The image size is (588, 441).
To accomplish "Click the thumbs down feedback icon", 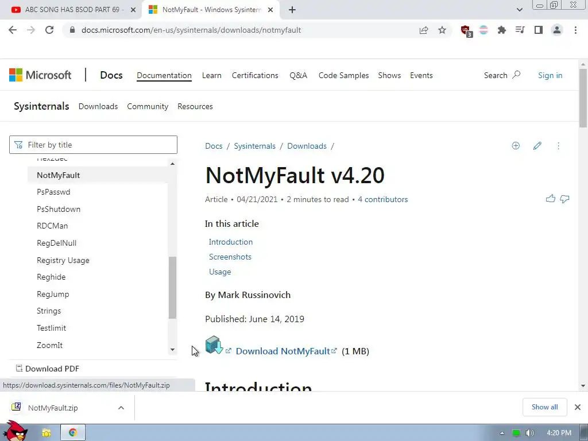I will point(565,199).
